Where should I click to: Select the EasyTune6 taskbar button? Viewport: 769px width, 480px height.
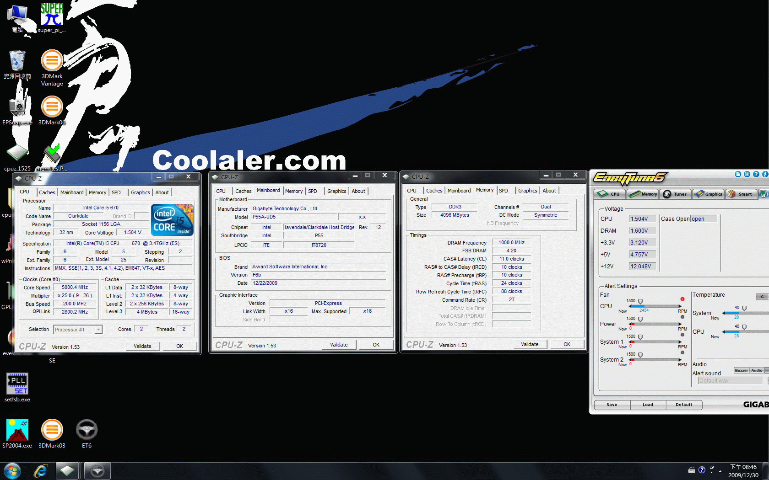(97, 471)
